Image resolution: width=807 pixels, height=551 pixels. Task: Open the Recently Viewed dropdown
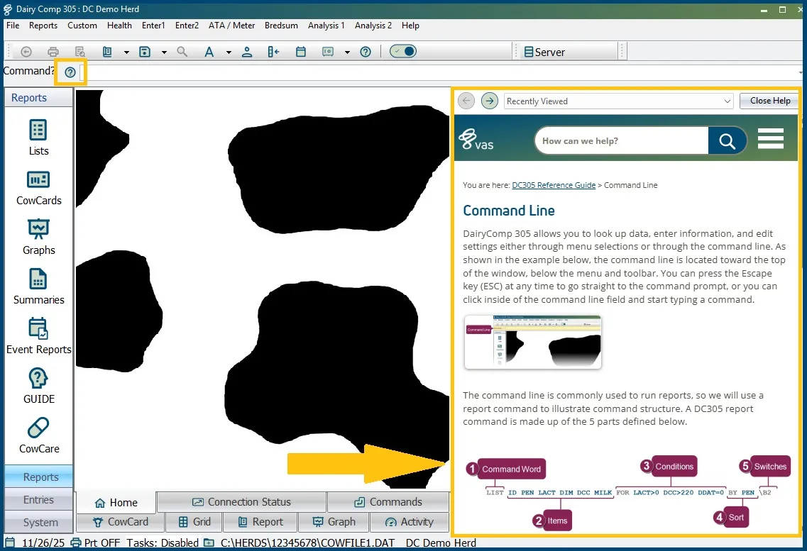click(618, 101)
